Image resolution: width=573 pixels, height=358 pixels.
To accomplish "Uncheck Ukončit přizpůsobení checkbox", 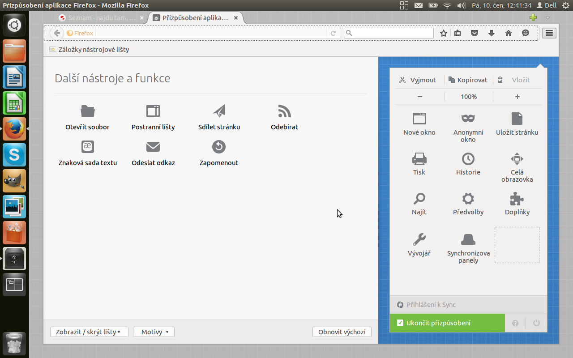I will pyautogui.click(x=400, y=323).
